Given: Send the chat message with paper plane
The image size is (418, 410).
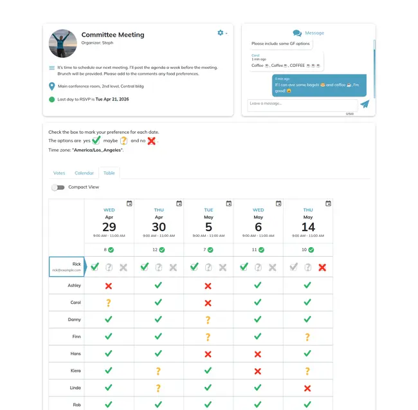Looking at the screenshot, I should click(365, 104).
